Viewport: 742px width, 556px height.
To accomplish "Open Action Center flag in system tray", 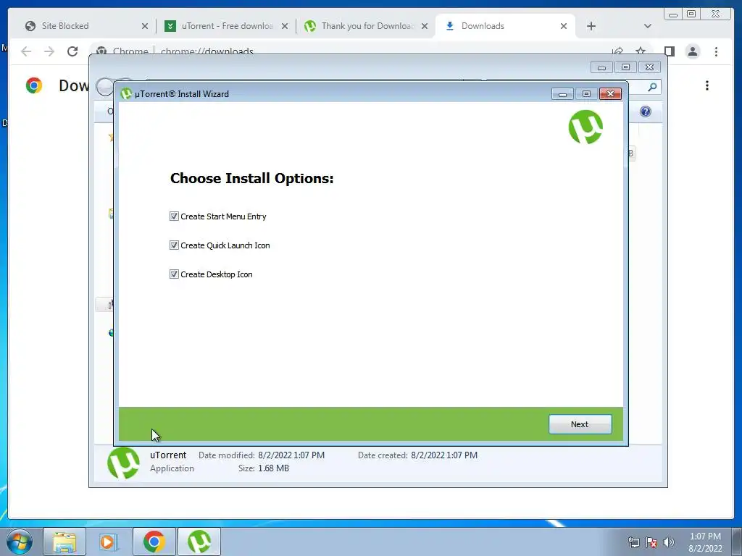I will click(x=651, y=542).
